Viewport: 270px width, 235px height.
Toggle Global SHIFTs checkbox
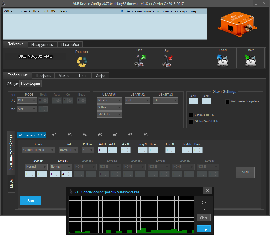191,115
